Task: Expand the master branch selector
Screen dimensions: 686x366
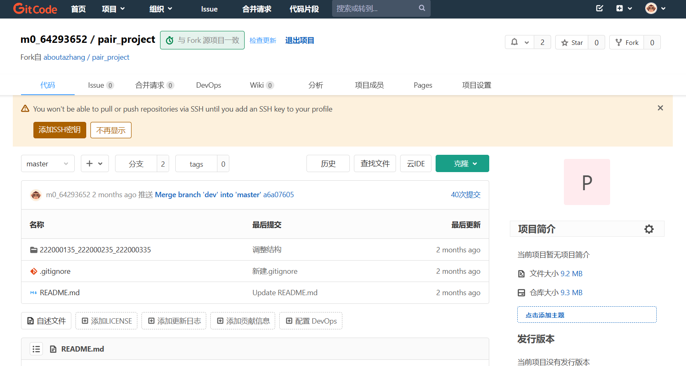Action: point(47,164)
